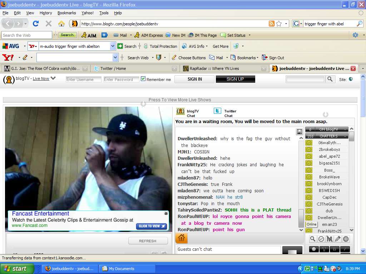Open the Bookmarks menu in menu bar
The image size is (366, 274).
pos(67,13)
